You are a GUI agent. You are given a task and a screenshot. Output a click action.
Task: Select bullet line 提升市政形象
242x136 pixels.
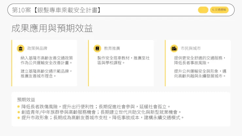(x=103, y=118)
